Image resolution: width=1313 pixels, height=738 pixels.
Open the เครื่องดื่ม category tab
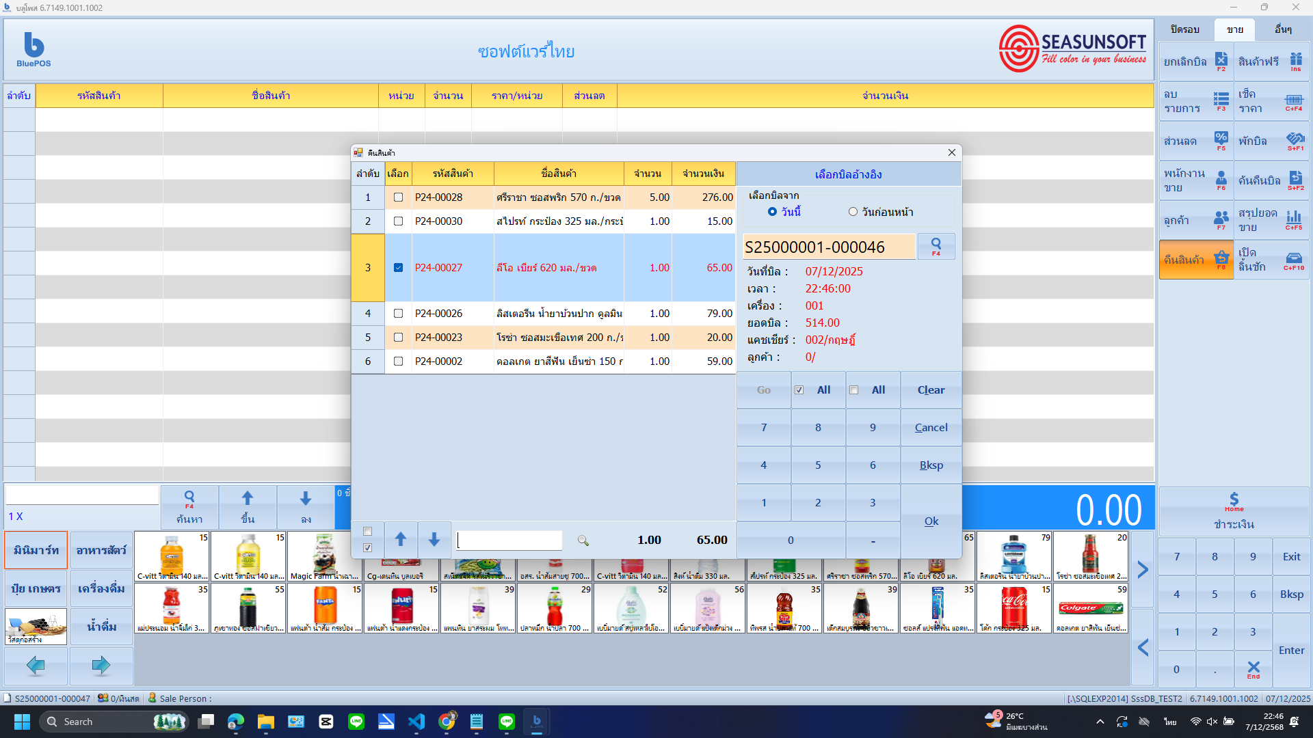[101, 588]
